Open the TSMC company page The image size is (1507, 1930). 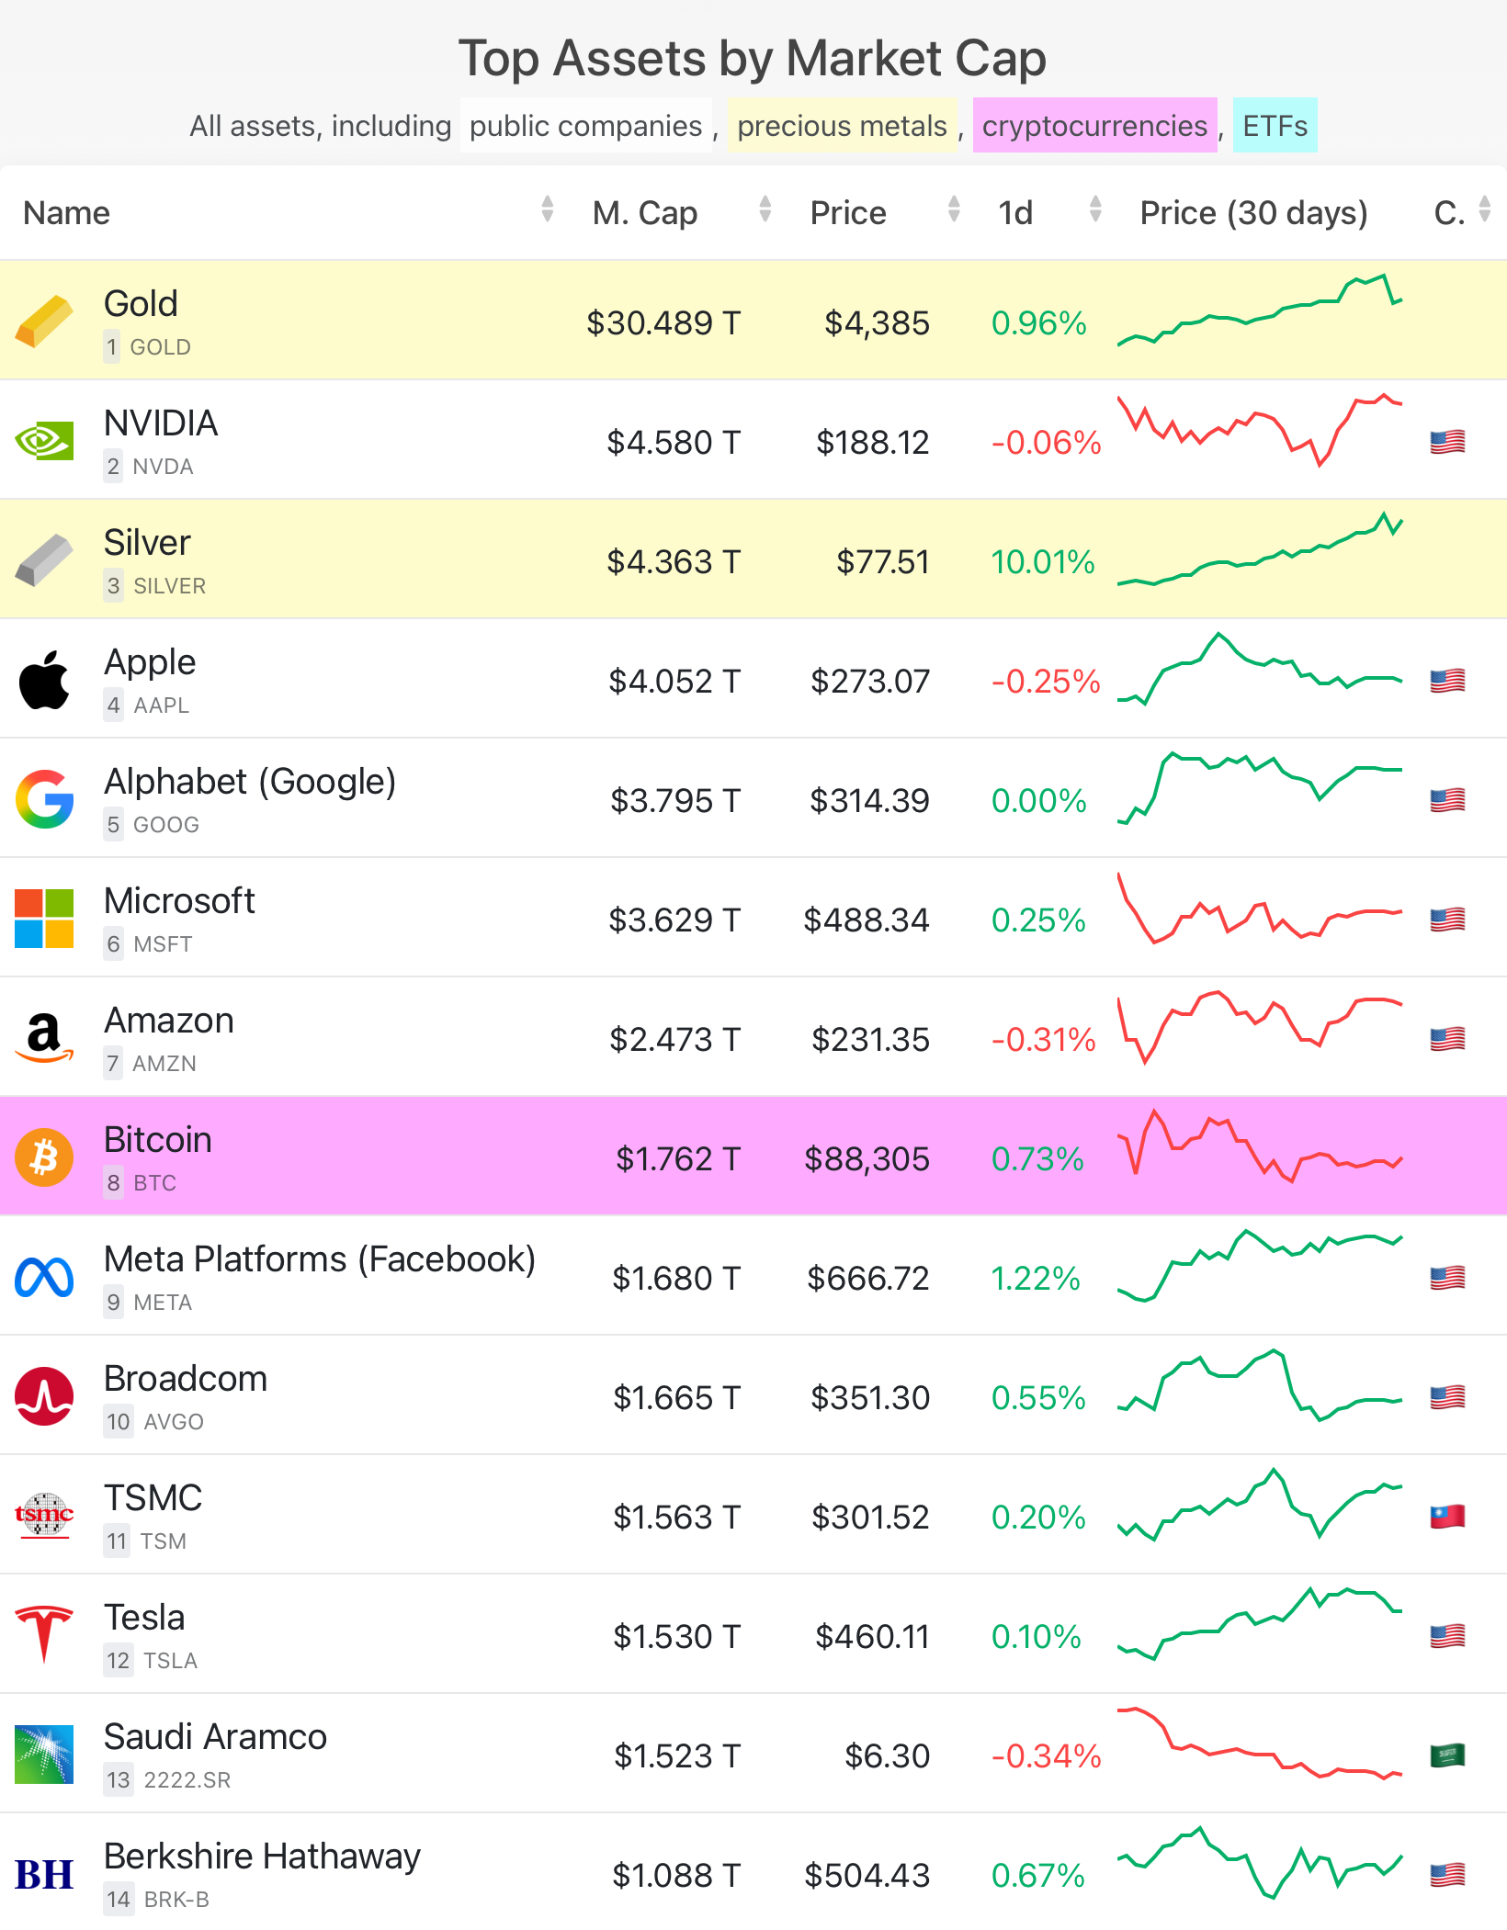pyautogui.click(x=153, y=1498)
